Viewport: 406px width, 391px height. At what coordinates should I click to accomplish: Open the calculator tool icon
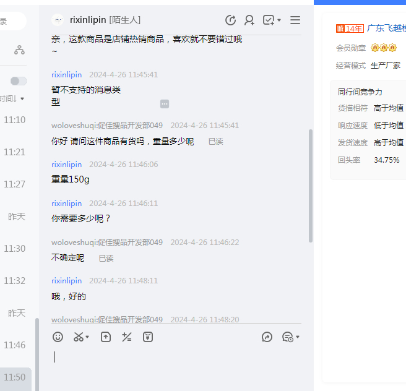[127, 337]
